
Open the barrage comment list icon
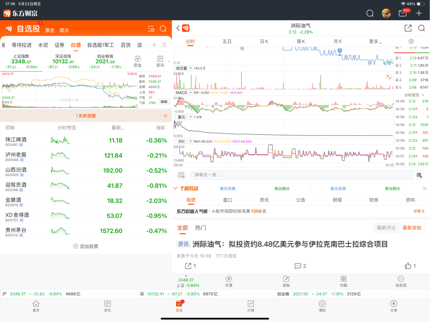tap(182, 175)
